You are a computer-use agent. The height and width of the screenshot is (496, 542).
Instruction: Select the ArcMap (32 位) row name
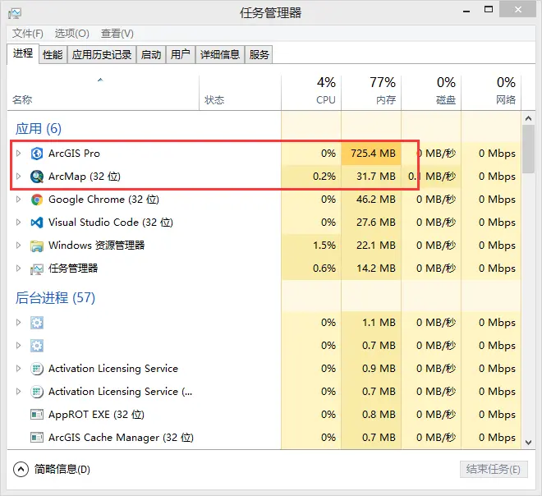coord(85,177)
